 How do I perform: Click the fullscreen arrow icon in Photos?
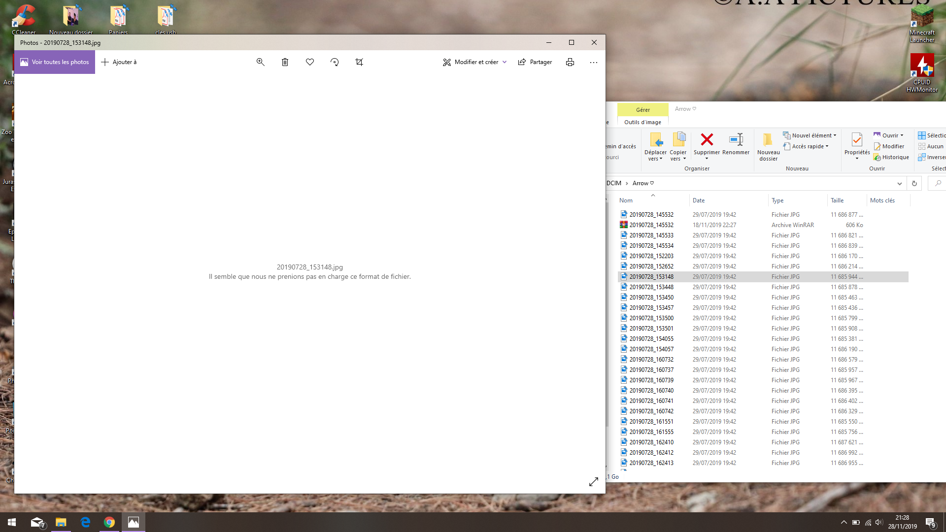[x=594, y=482]
